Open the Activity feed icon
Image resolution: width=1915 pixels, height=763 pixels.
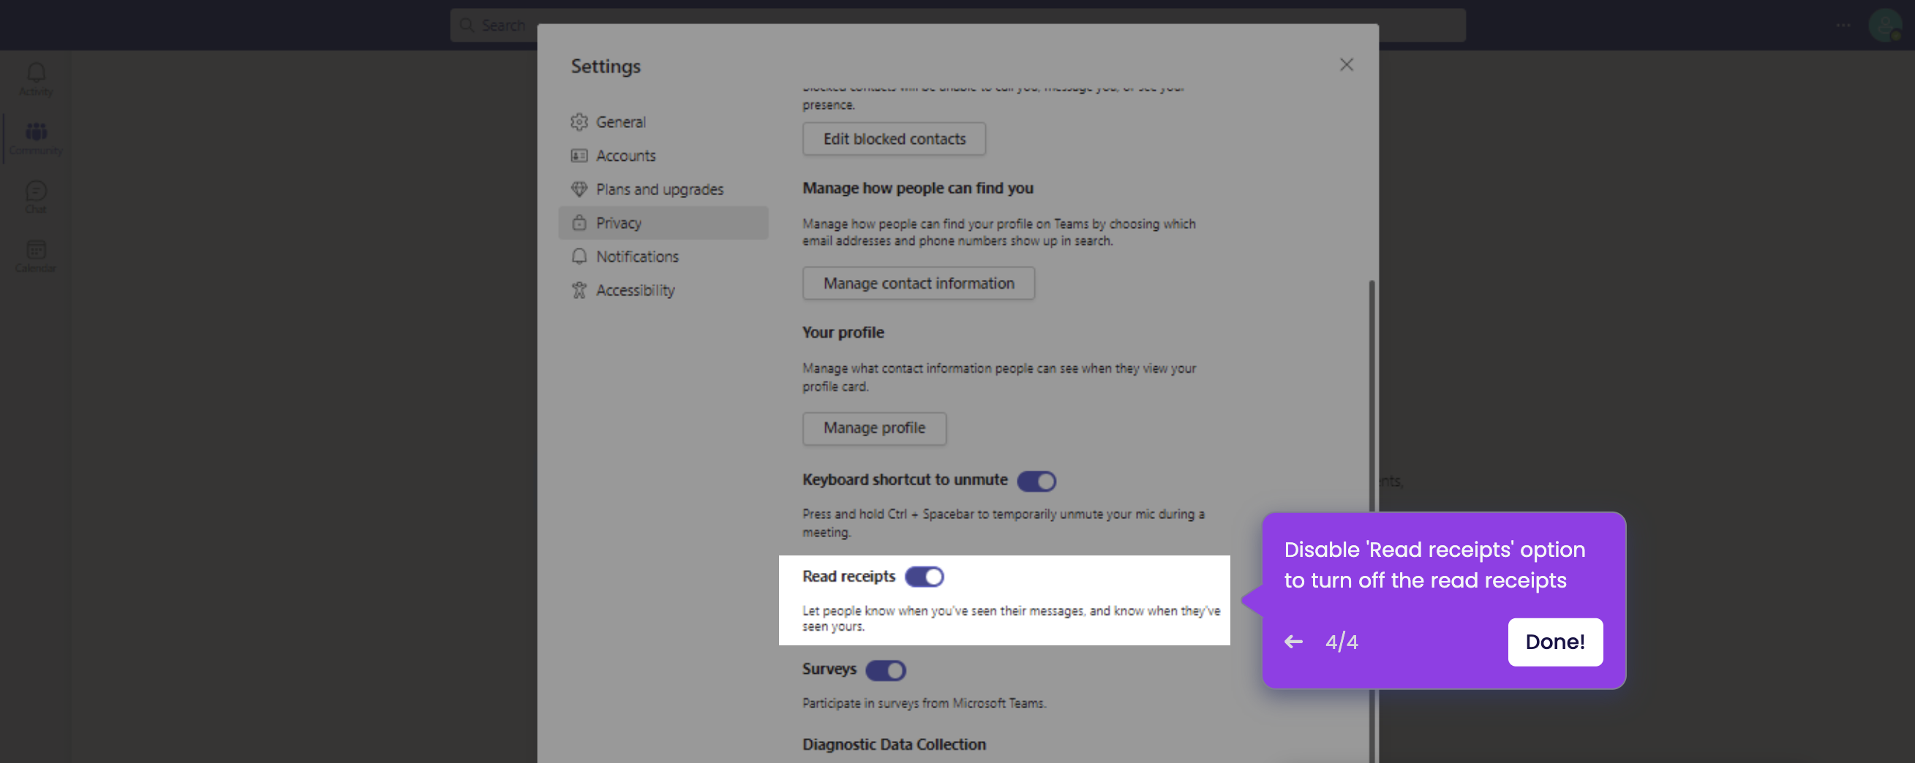point(35,74)
